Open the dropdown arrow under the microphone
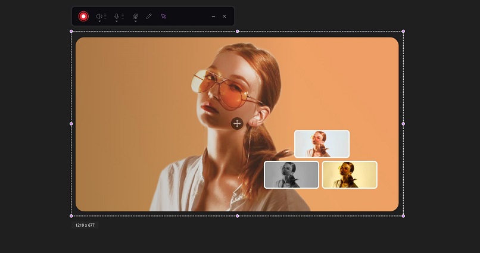This screenshot has width=480, height=253. click(x=117, y=21)
